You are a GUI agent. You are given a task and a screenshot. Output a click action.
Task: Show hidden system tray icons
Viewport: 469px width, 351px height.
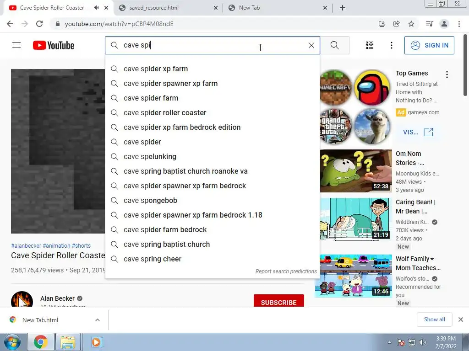click(x=389, y=342)
